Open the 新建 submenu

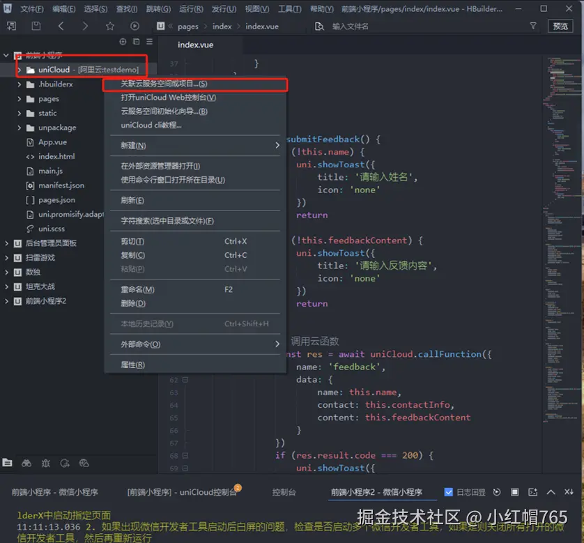click(195, 146)
